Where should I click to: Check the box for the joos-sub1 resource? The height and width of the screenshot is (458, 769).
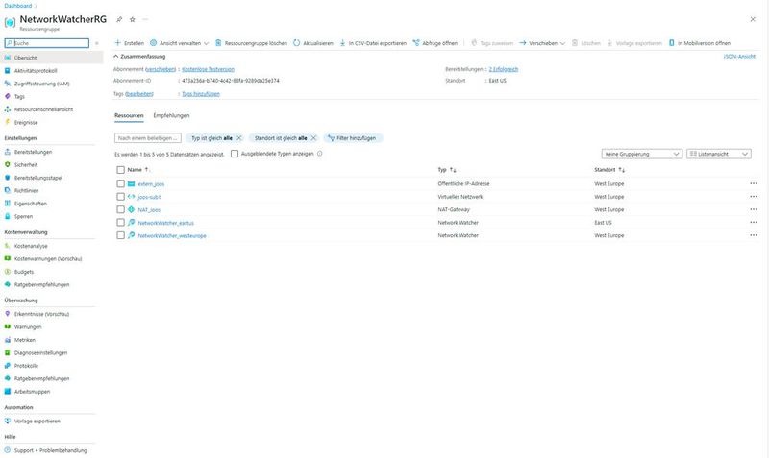(x=120, y=197)
